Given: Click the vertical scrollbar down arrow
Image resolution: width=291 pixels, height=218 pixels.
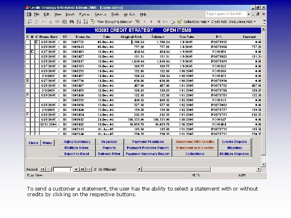Looking at the screenshot, I should (264, 164).
